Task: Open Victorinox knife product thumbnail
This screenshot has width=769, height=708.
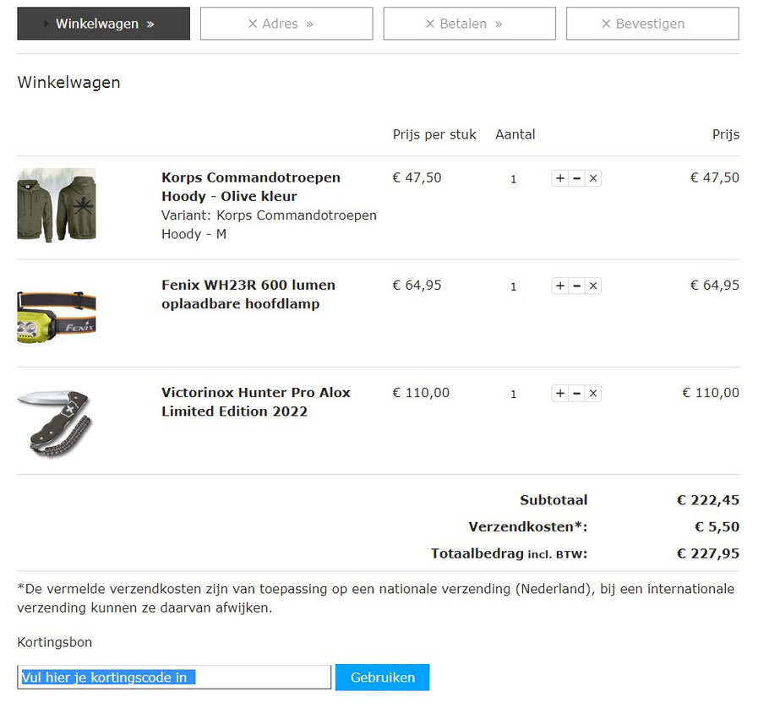Action: click(x=55, y=423)
